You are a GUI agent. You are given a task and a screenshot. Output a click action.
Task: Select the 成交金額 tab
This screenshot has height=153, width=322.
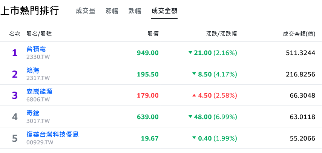coord(164,11)
